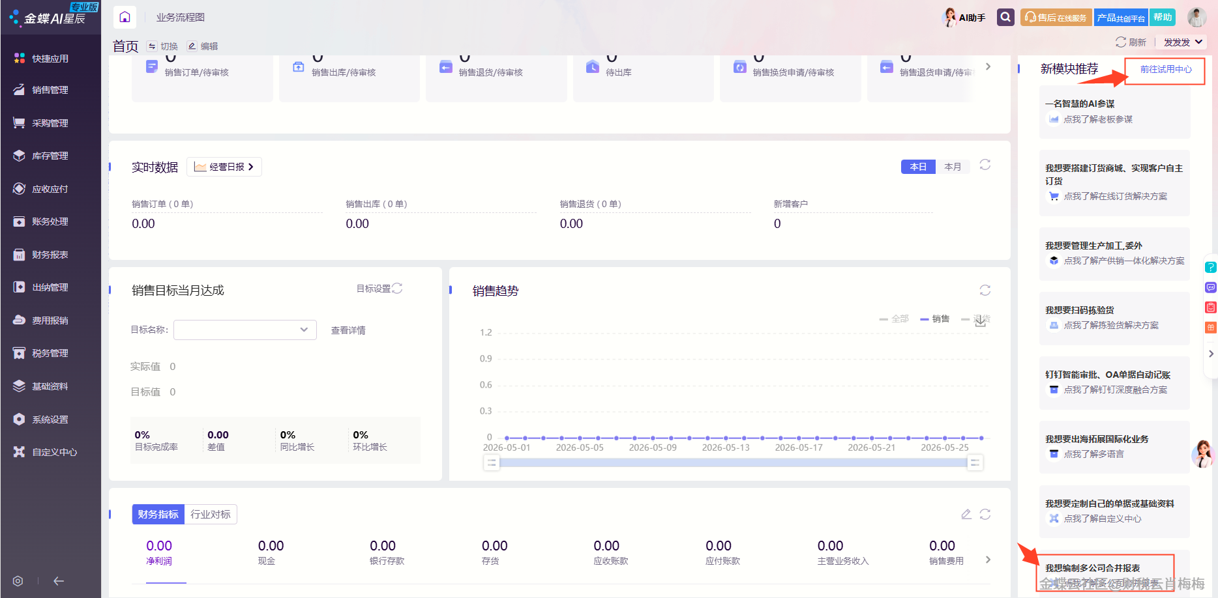Open the 目标名称 dropdown
Screen dimensions: 1218x598
coord(245,330)
